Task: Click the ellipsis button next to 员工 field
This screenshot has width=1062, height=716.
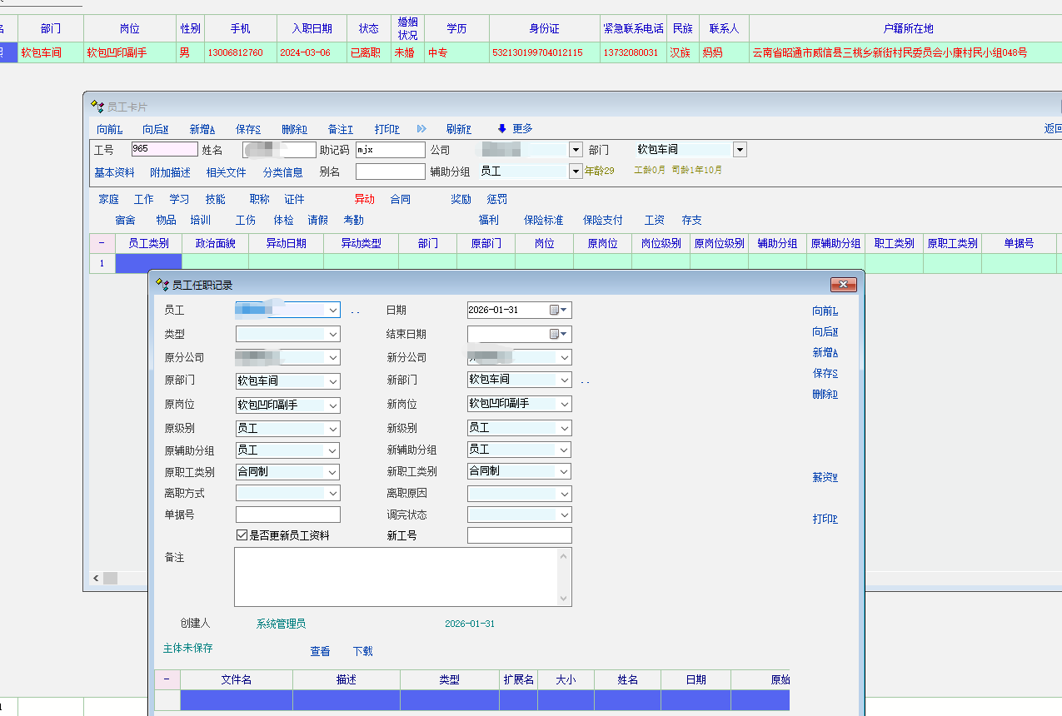Action: click(x=355, y=311)
